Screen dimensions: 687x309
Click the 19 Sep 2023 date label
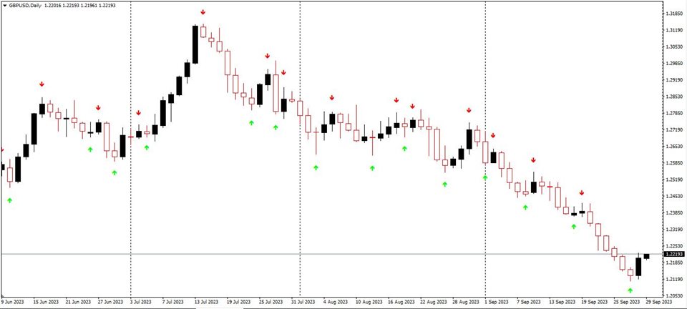[x=595, y=302]
